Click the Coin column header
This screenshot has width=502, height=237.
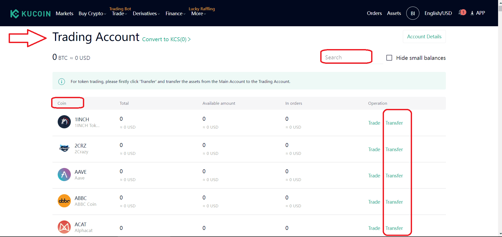coord(62,103)
